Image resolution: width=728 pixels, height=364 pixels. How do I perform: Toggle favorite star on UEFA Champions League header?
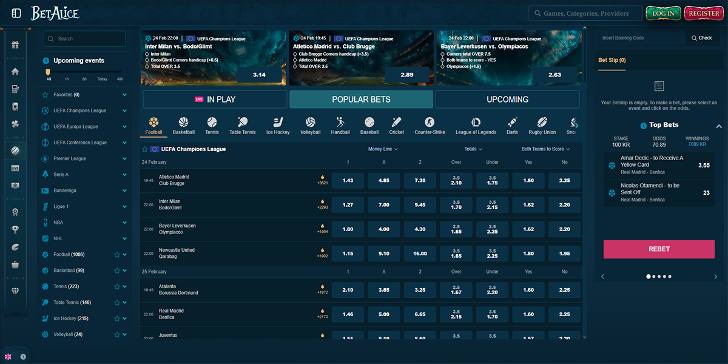point(146,149)
